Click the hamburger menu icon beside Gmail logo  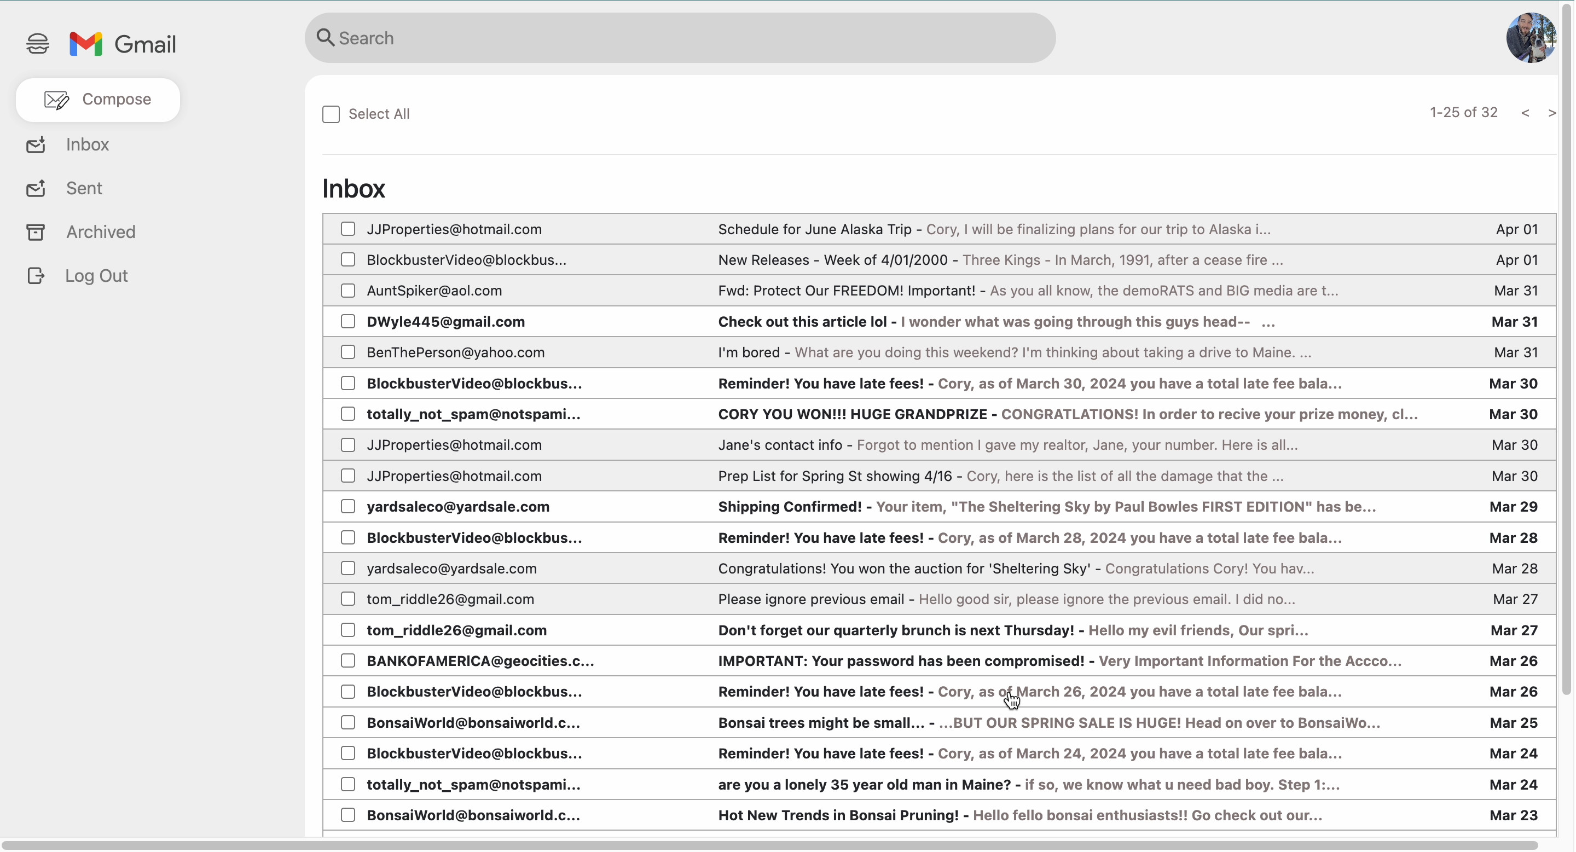pyautogui.click(x=37, y=44)
